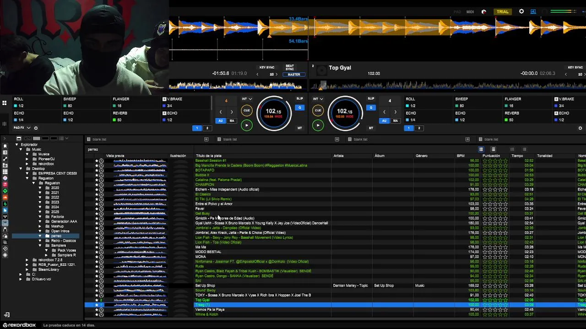Play deck 2 with the green play button
The image size is (586, 329).
coord(318,125)
